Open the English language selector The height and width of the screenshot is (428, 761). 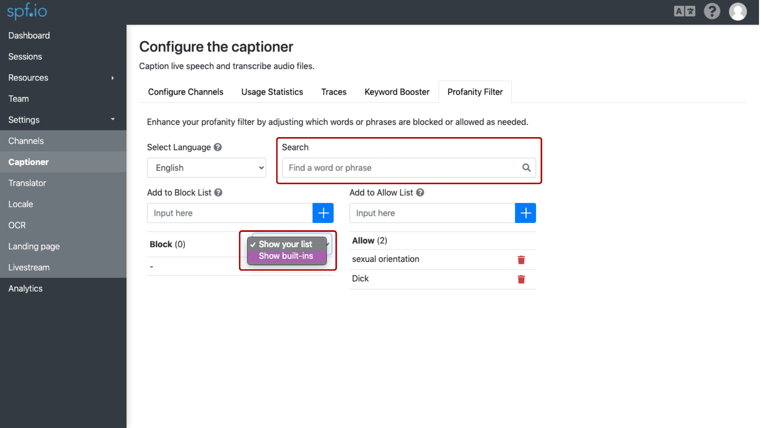coord(206,168)
